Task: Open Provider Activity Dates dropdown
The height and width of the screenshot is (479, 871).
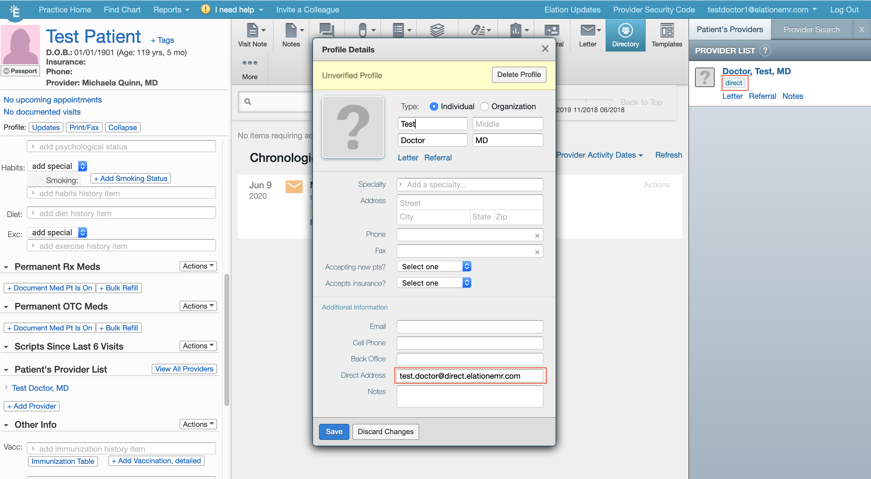Action: [x=599, y=155]
